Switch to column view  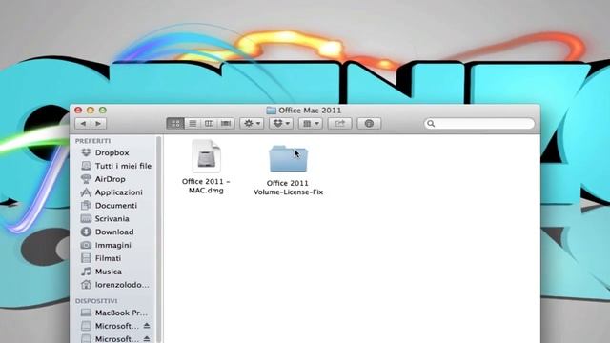pyautogui.click(x=210, y=124)
